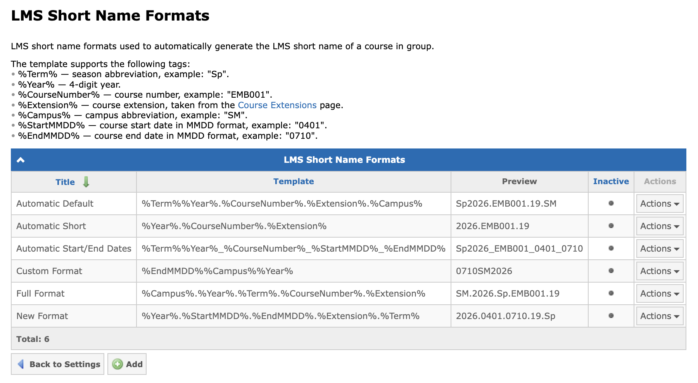Sort table by Template column
698x383 pixels.
(294, 181)
